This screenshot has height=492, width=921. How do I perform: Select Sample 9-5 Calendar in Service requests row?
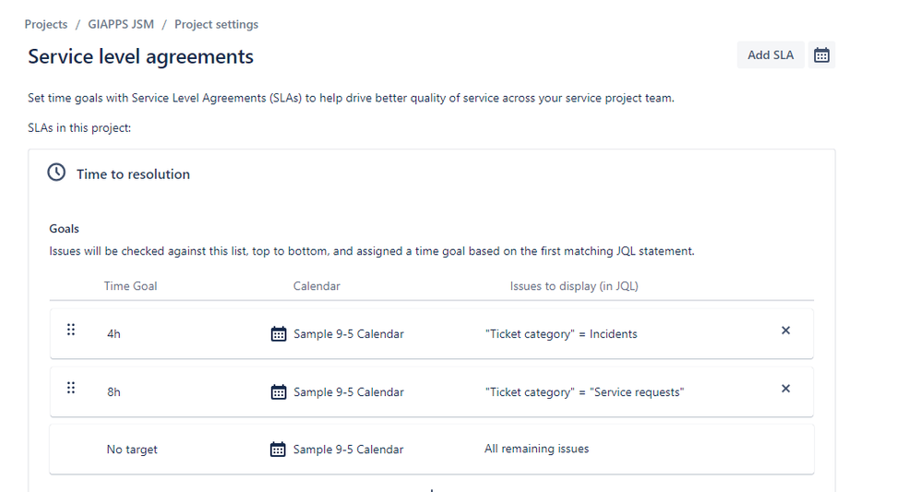click(349, 392)
